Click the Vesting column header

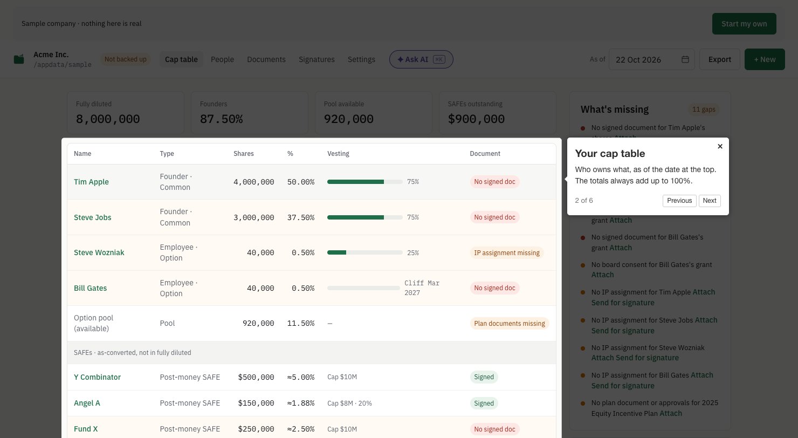[x=338, y=154]
